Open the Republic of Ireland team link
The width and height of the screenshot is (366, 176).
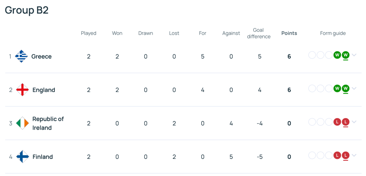point(48,123)
